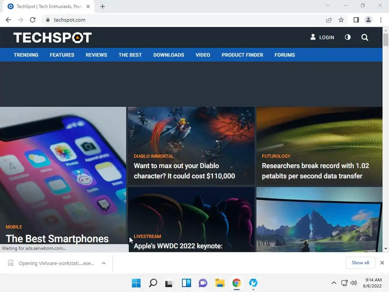Click the scrollbar down arrow

(x=386, y=249)
